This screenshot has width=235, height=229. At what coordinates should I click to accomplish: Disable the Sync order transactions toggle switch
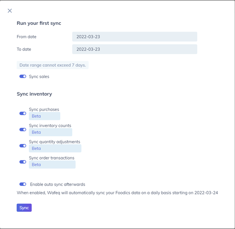[x=23, y=162]
